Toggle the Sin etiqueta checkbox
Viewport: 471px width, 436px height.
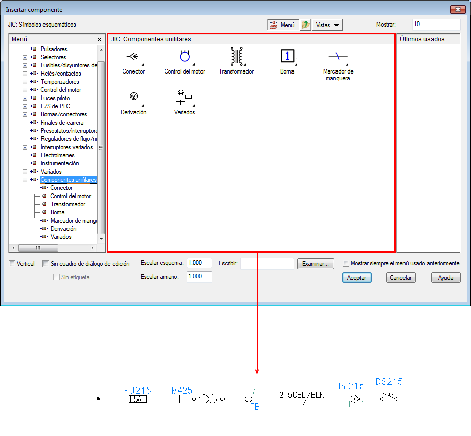[x=56, y=277]
